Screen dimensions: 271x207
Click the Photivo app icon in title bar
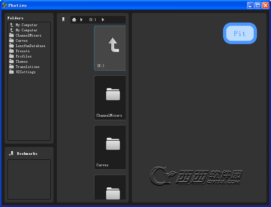5,5
